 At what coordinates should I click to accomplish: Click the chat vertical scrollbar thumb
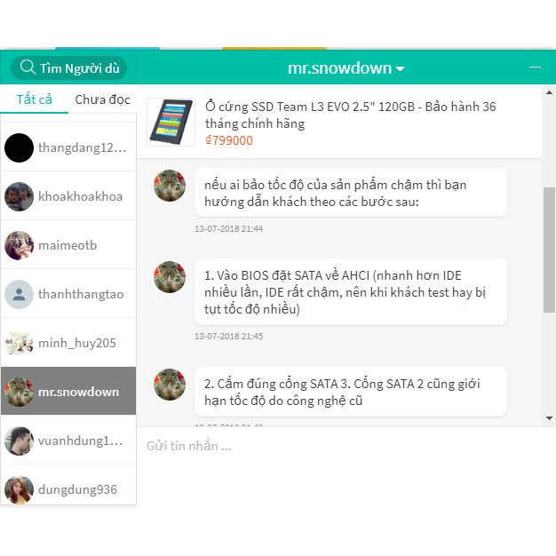click(x=549, y=249)
